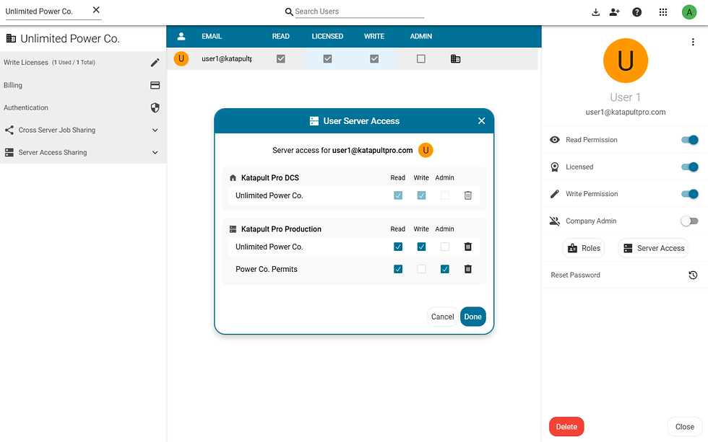The height and width of the screenshot is (442, 708).
Task: Toggle Licensed checkbox for user1 row
Action: coord(328,59)
